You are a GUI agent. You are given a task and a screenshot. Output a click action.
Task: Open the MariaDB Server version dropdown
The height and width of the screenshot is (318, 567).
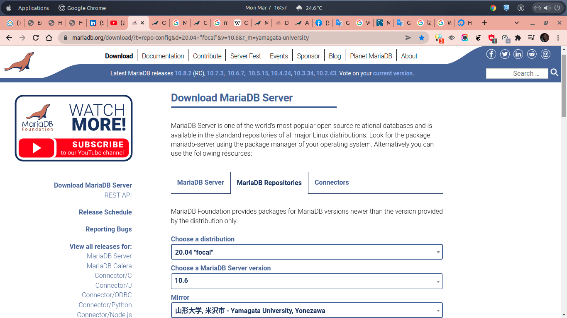[x=307, y=281]
